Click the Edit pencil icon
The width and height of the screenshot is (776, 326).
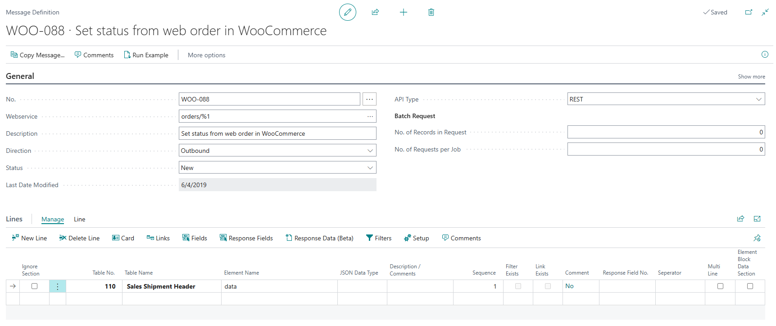tap(347, 12)
